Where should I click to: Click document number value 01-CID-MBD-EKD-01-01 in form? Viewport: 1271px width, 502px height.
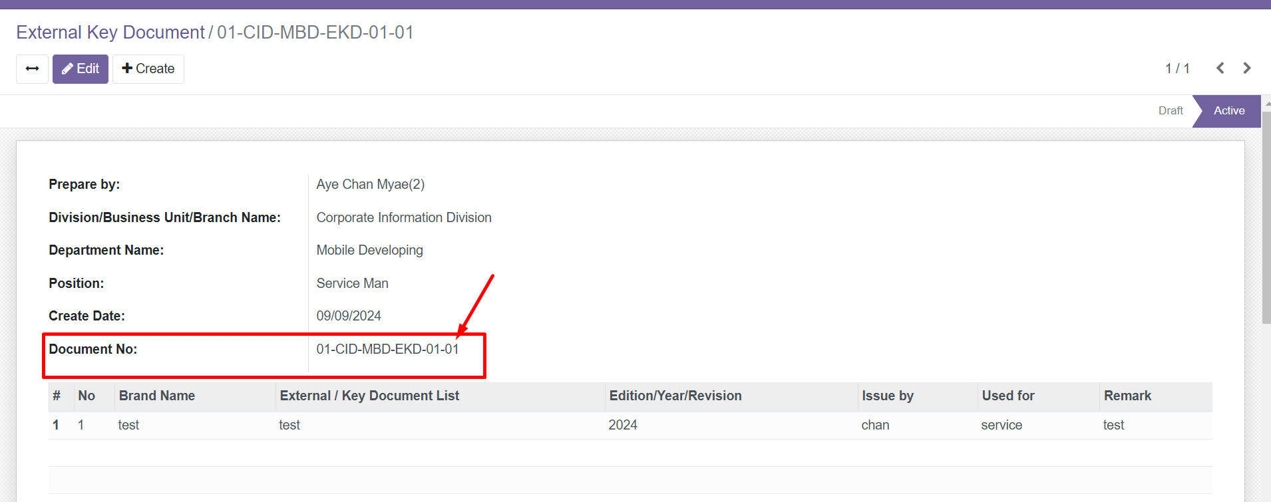[x=387, y=349]
